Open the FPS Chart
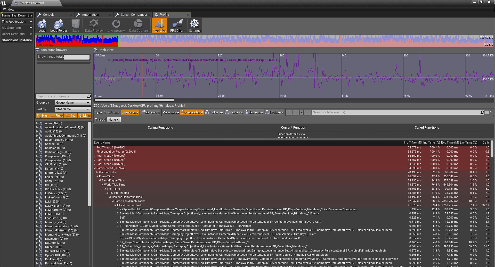The width and height of the screenshot is (495, 267). click(x=177, y=26)
